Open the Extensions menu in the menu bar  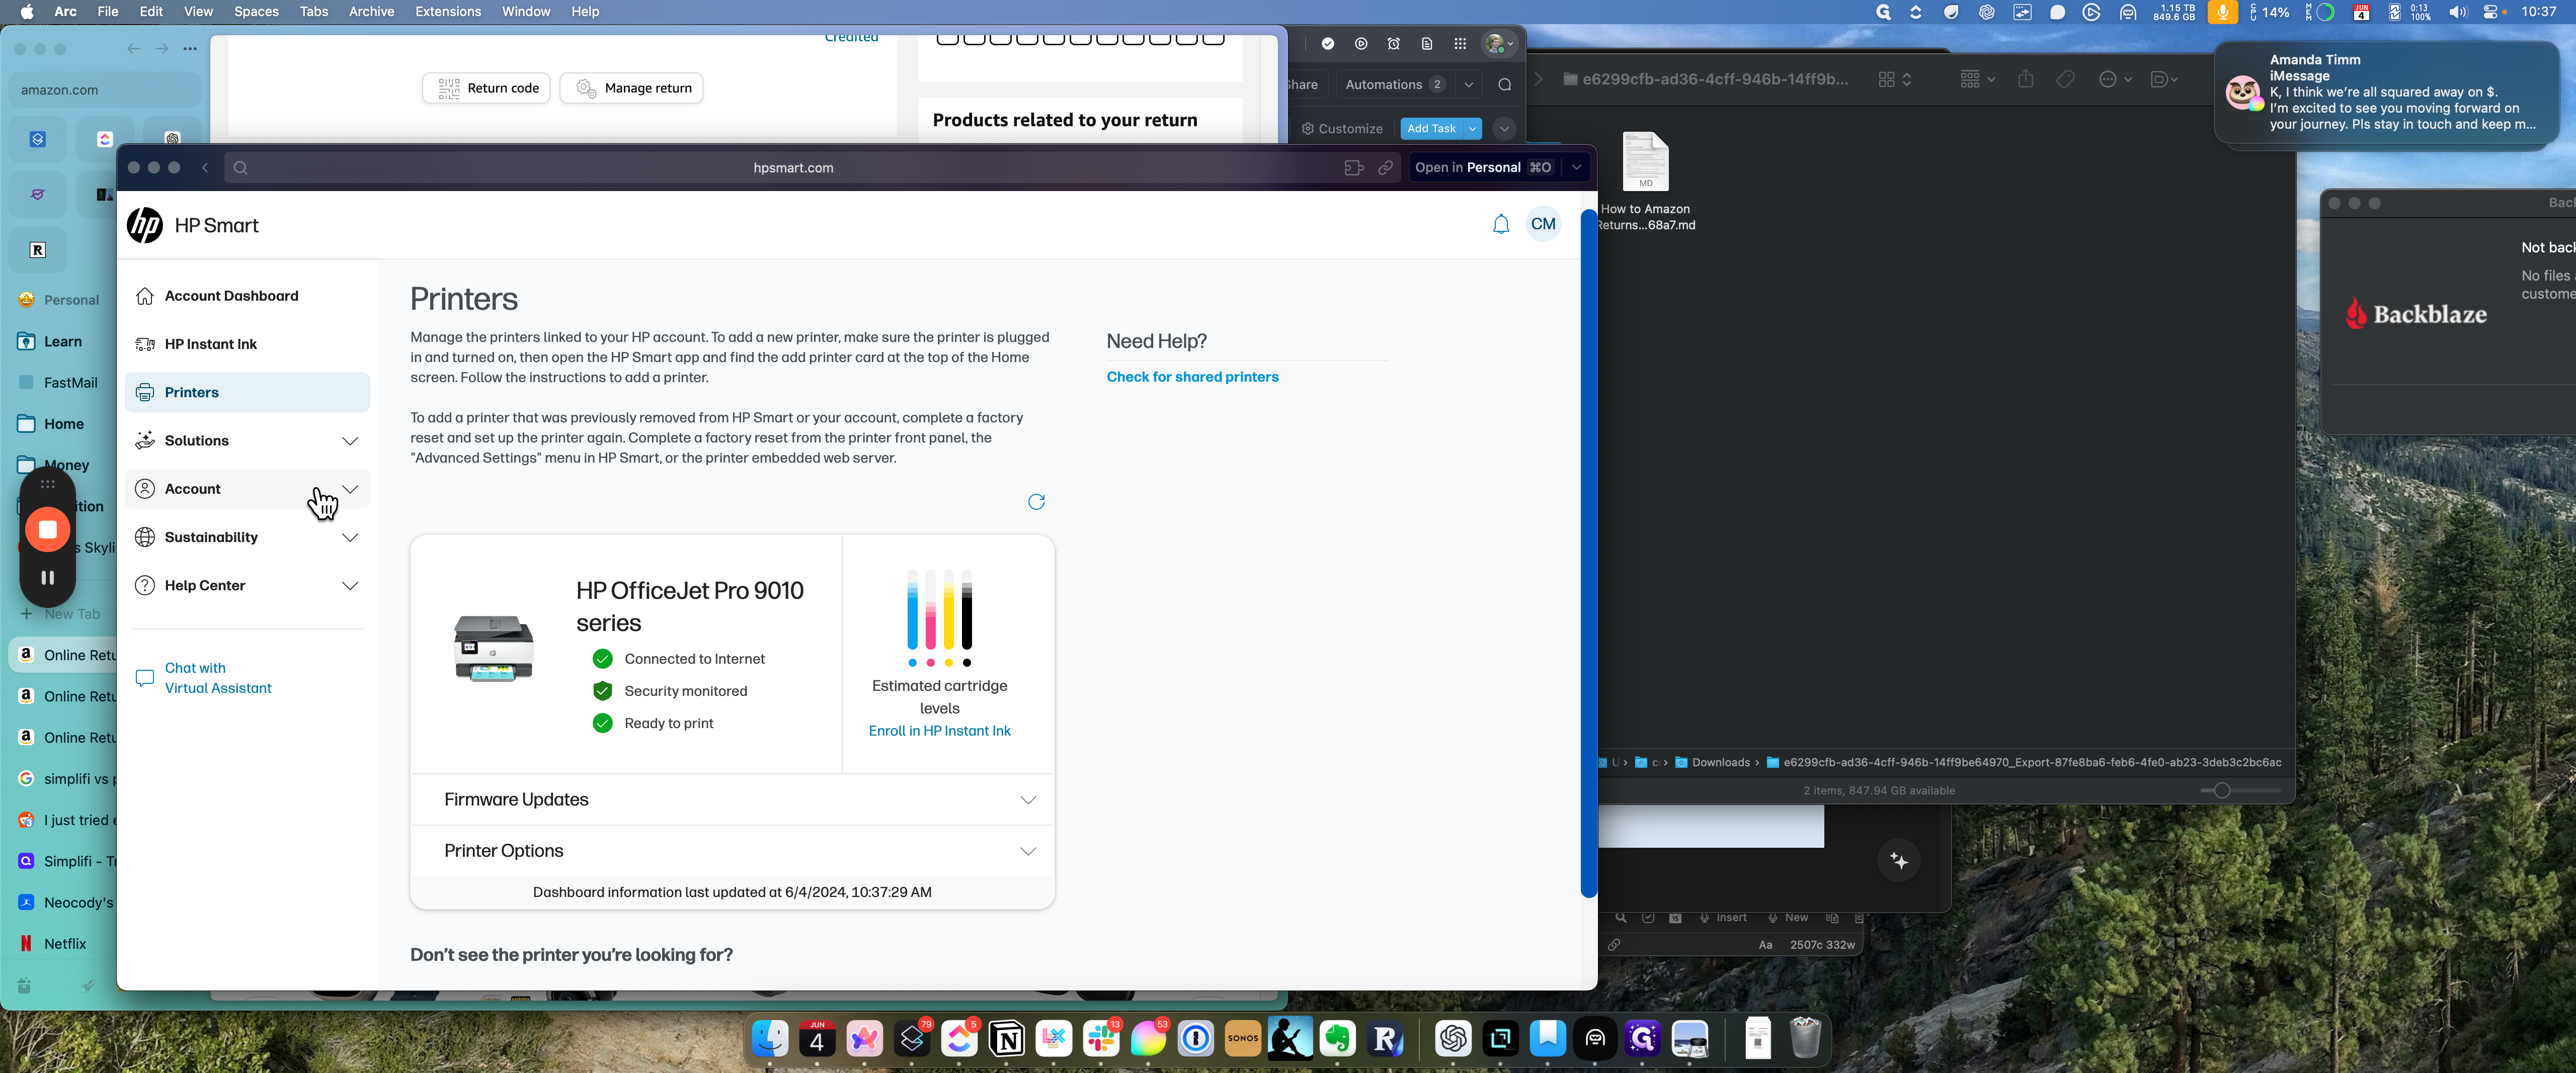tap(448, 12)
